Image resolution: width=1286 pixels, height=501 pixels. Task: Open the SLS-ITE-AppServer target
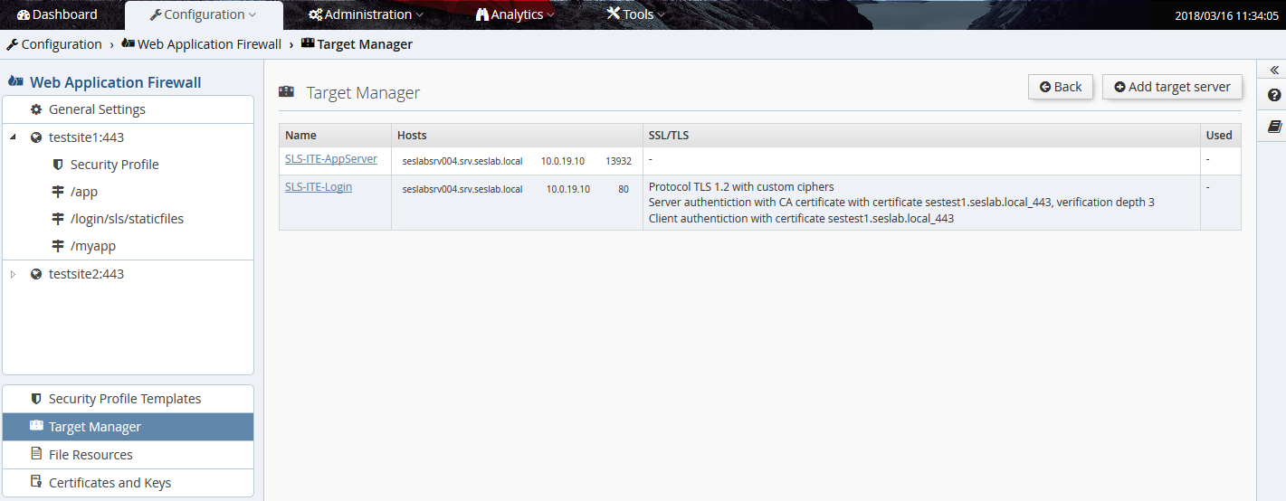[331, 159]
